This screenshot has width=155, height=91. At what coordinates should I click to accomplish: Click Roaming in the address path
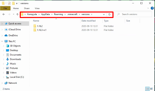point(58,14)
